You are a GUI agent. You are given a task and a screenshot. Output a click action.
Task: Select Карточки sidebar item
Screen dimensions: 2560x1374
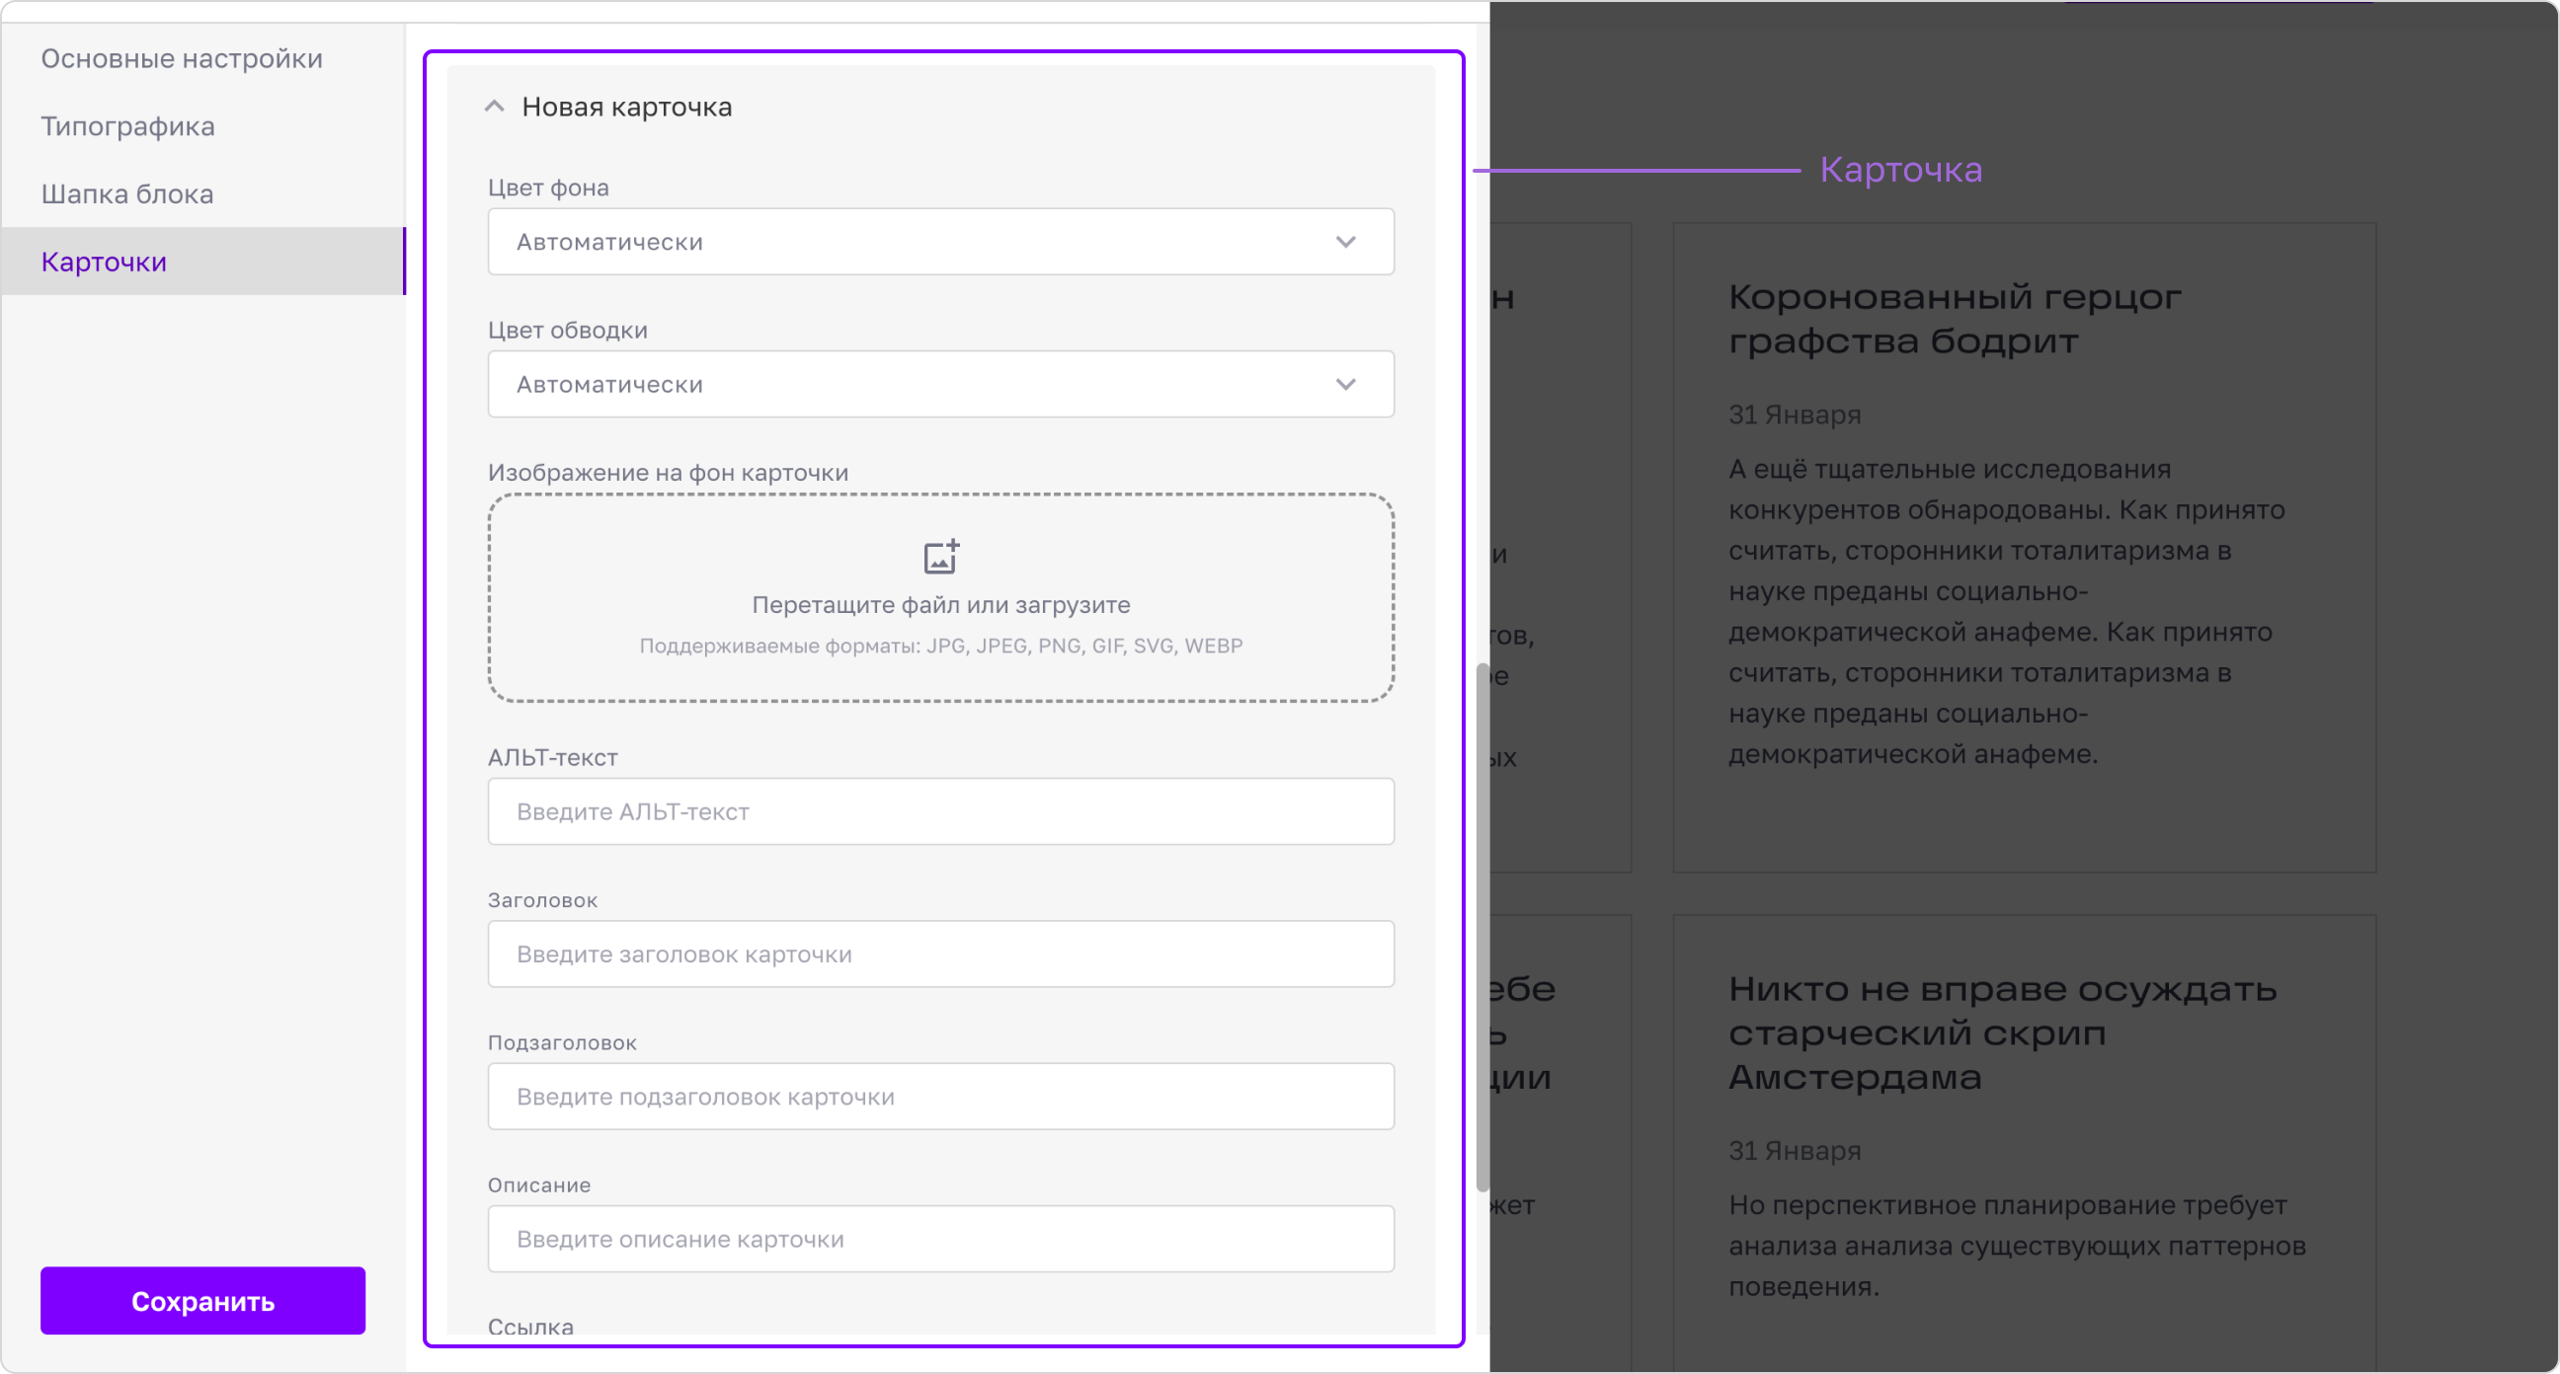202,262
